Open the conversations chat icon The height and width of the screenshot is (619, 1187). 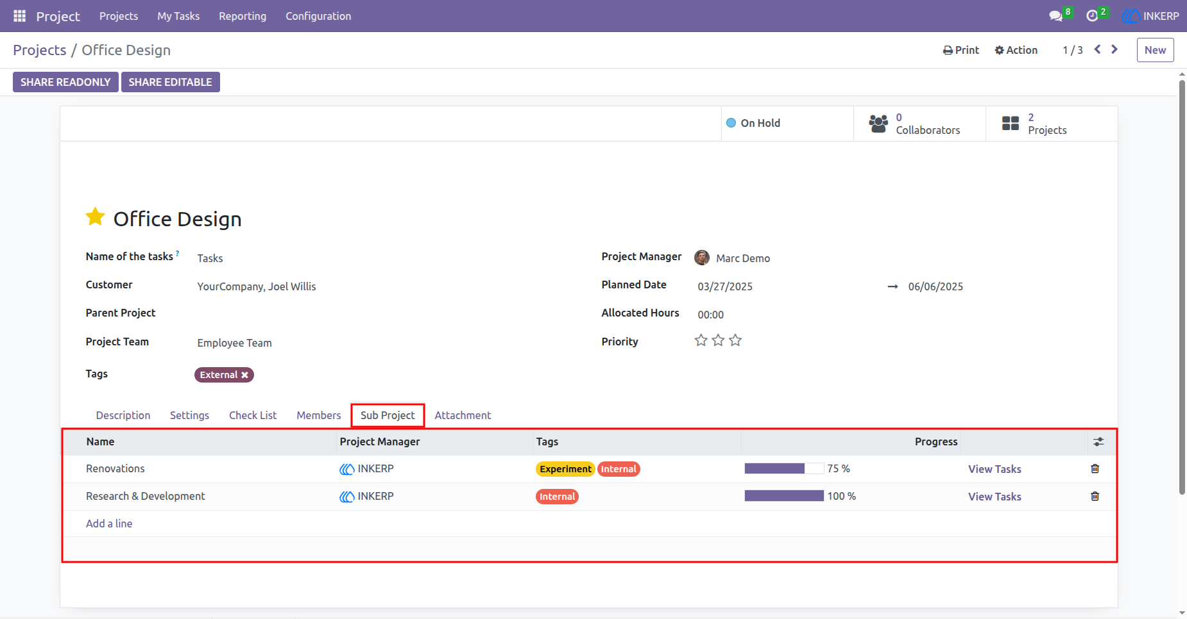coord(1055,16)
